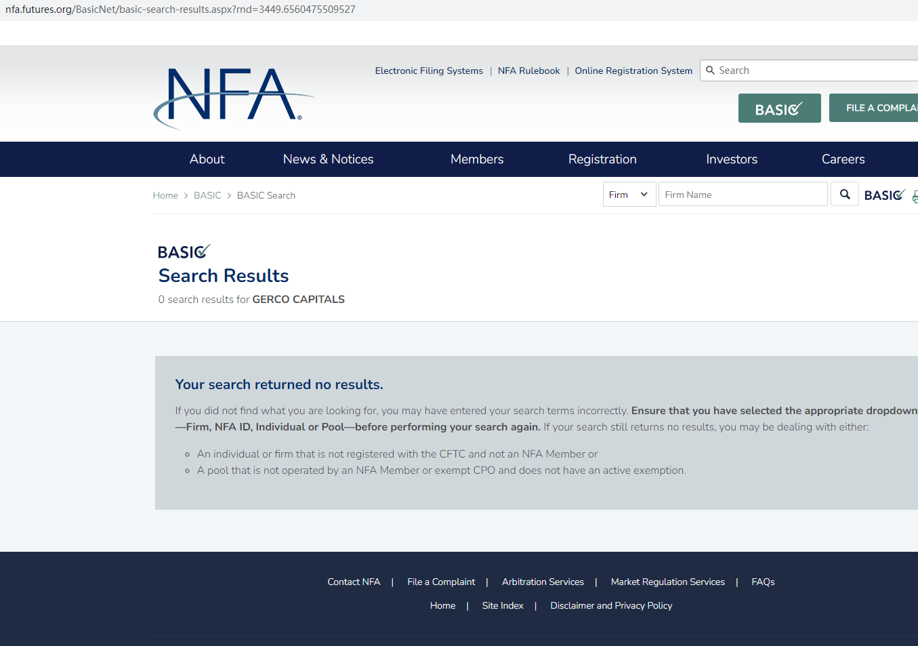Click the bullet 'A pool that is not operated'
The height and width of the screenshot is (646, 918).
pyautogui.click(x=442, y=470)
